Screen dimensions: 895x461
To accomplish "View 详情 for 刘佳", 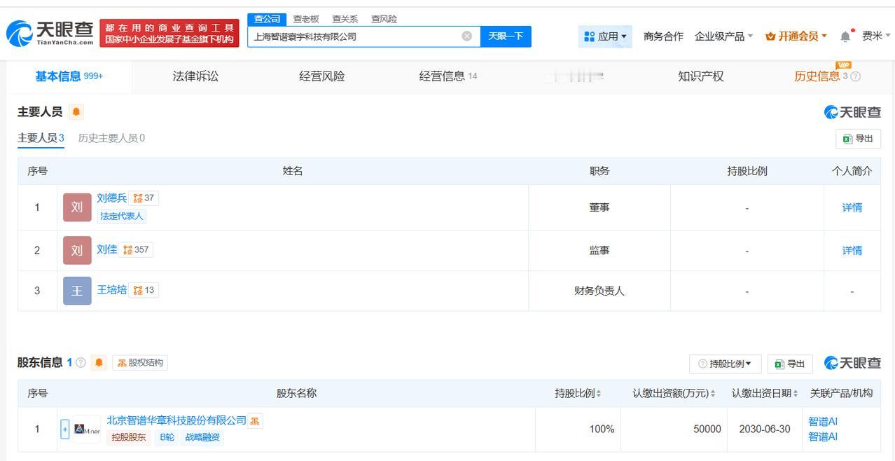I will tap(852, 250).
